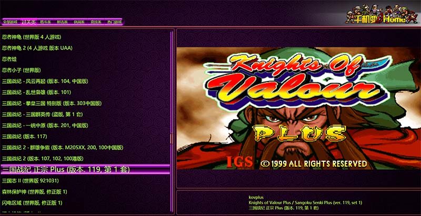This screenshot has width=421, height=216.
Task: Choose 三国志 II (世界版 921031)
Action: click(x=31, y=181)
